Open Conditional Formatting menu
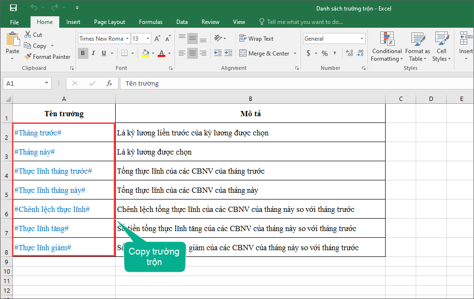The width and height of the screenshot is (474, 299). [387, 47]
